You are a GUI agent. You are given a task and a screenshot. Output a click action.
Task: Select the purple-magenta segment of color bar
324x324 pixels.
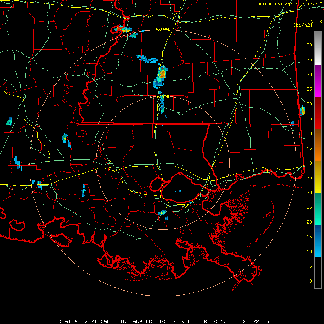pyautogui.click(x=318, y=81)
